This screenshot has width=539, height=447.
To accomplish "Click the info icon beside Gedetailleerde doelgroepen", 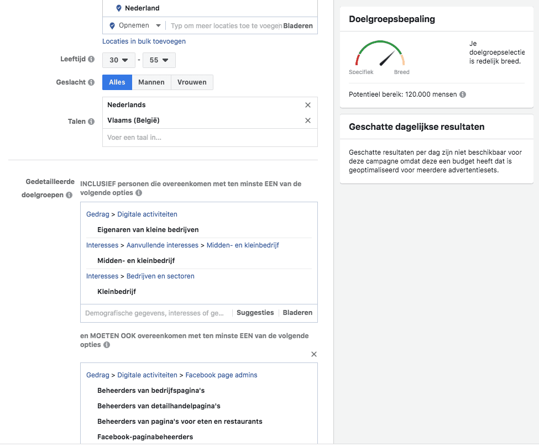I will click(x=68, y=194).
